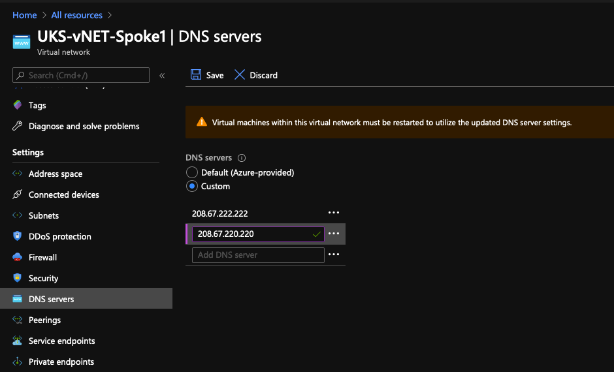Click the Diagnose and solve problems wrench icon
The width and height of the screenshot is (614, 372).
point(17,126)
